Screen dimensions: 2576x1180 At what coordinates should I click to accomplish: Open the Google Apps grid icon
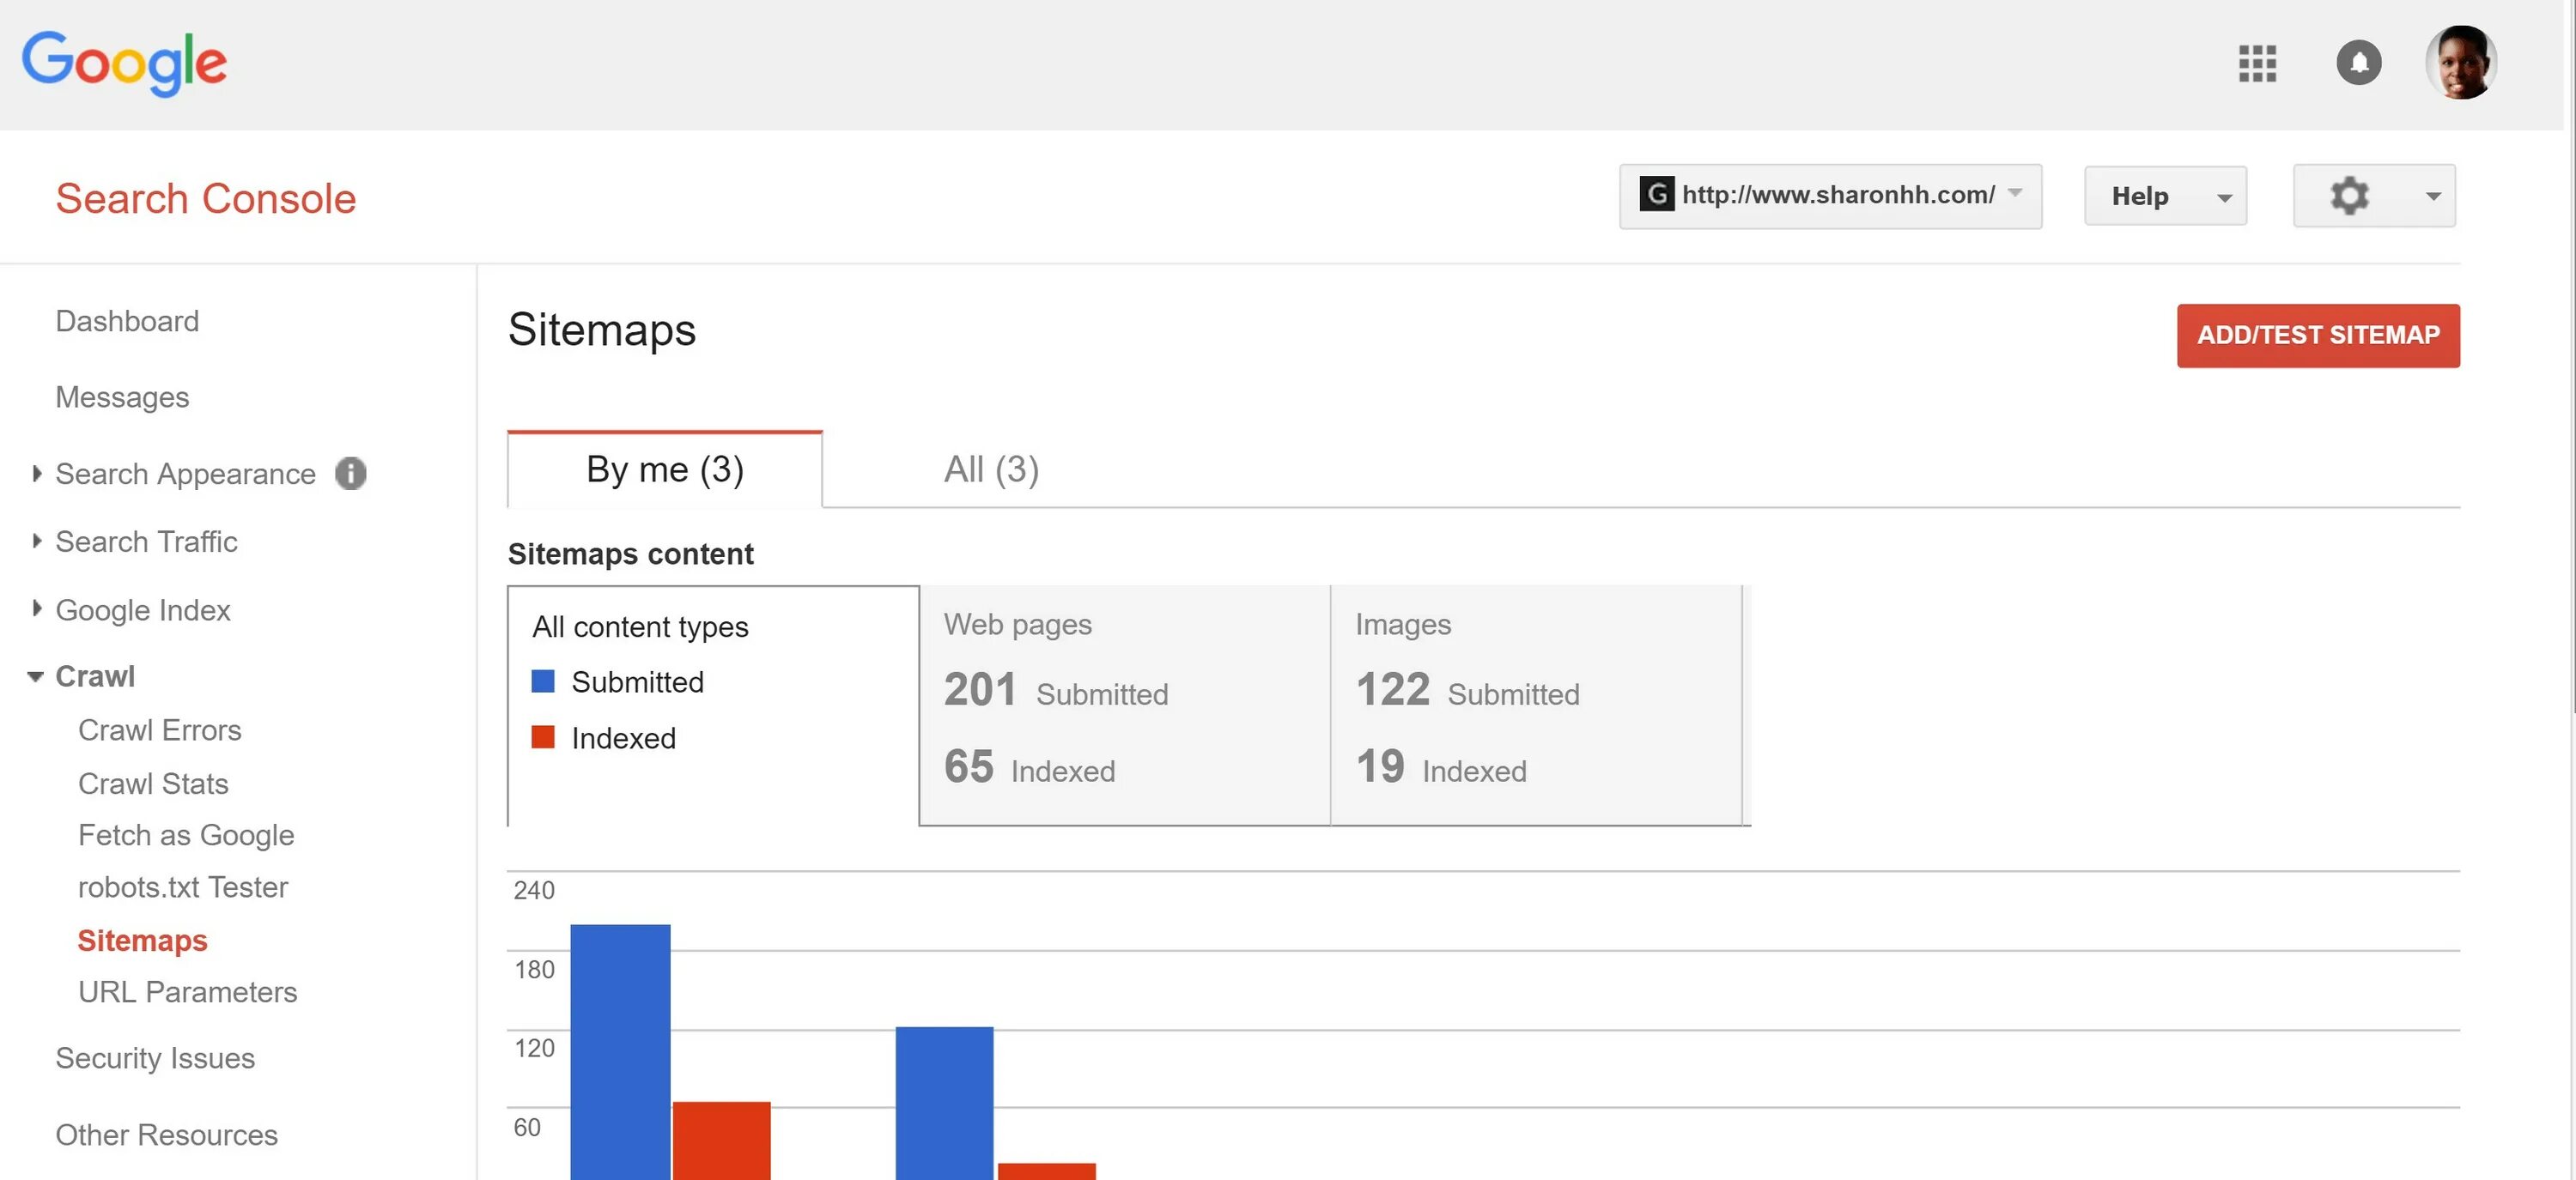coord(2257,61)
